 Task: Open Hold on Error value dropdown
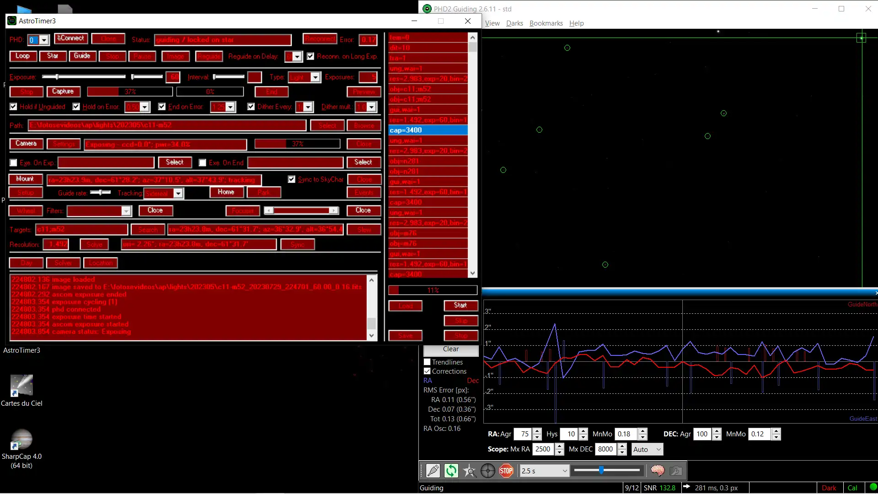145,107
